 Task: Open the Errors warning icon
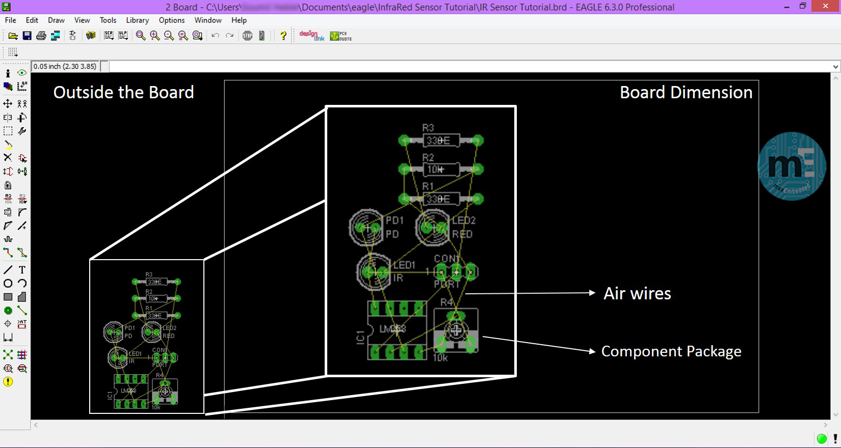[8, 382]
